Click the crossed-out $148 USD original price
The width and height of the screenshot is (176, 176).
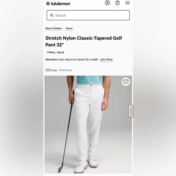(x=66, y=70)
